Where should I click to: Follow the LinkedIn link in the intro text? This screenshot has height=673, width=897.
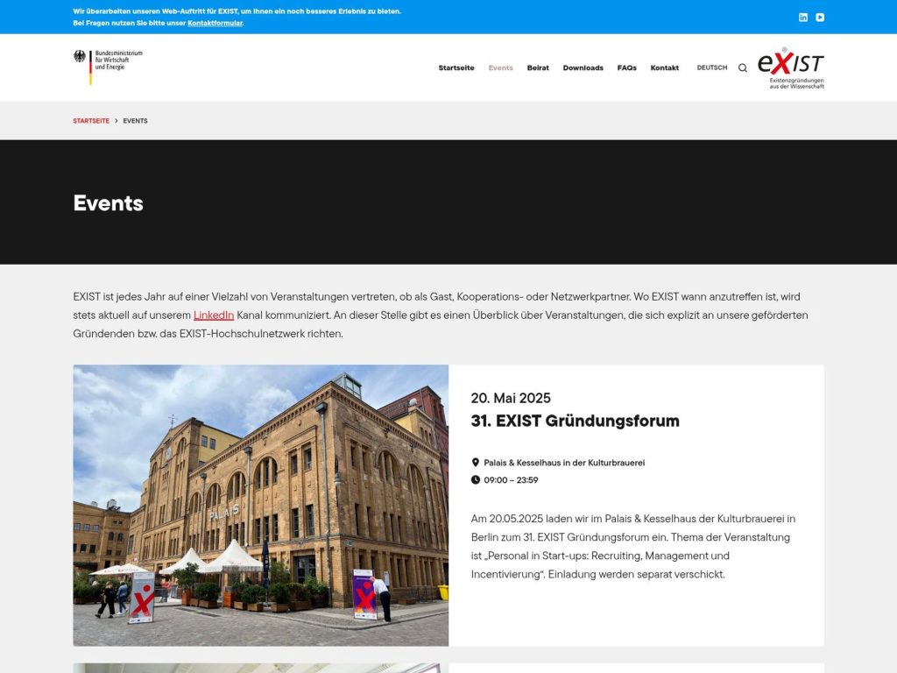point(214,314)
